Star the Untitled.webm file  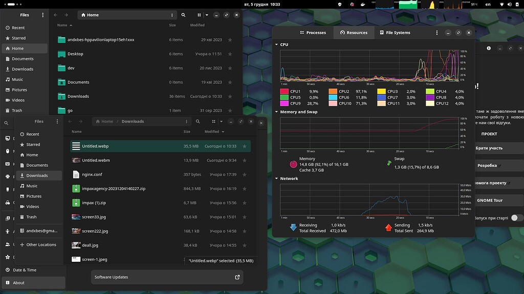click(244, 160)
